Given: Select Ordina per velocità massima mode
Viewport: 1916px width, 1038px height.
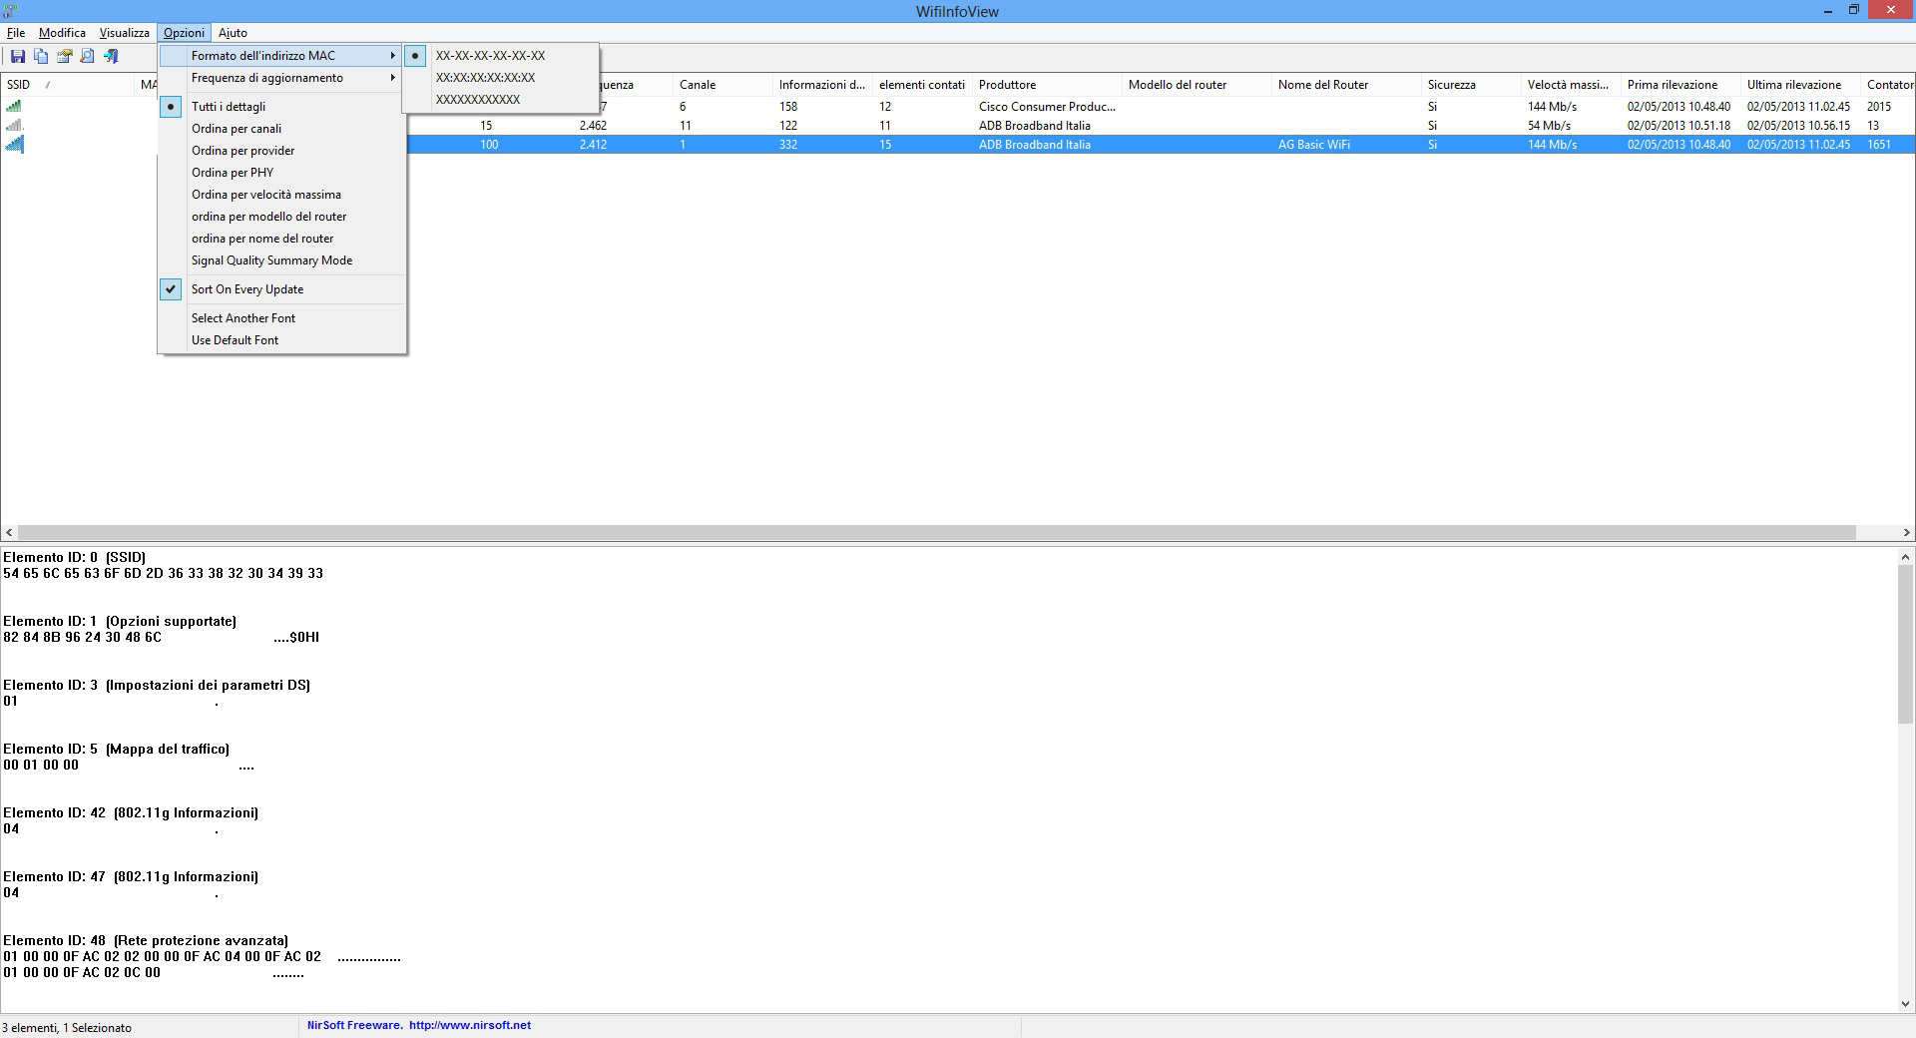Looking at the screenshot, I should point(282,195).
